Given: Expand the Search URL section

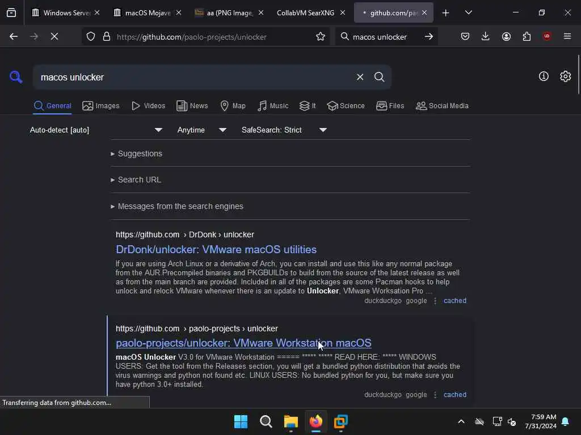Looking at the screenshot, I should tap(136, 180).
